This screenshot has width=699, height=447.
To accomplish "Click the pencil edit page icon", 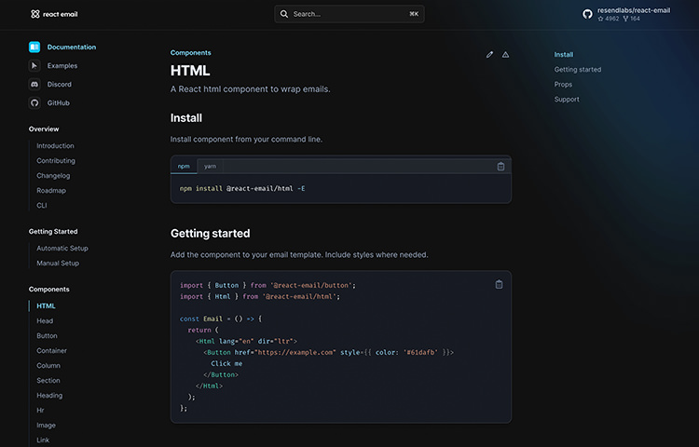I will coord(489,54).
